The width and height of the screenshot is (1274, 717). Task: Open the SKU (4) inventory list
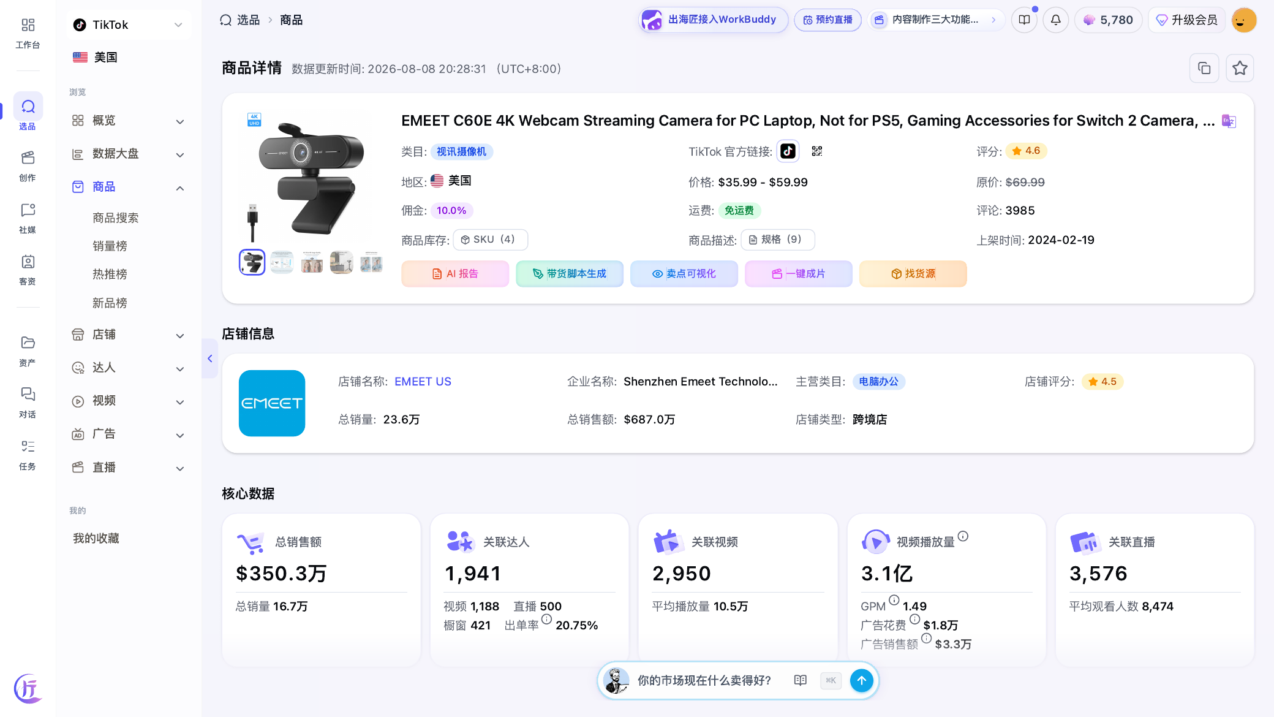coord(490,240)
